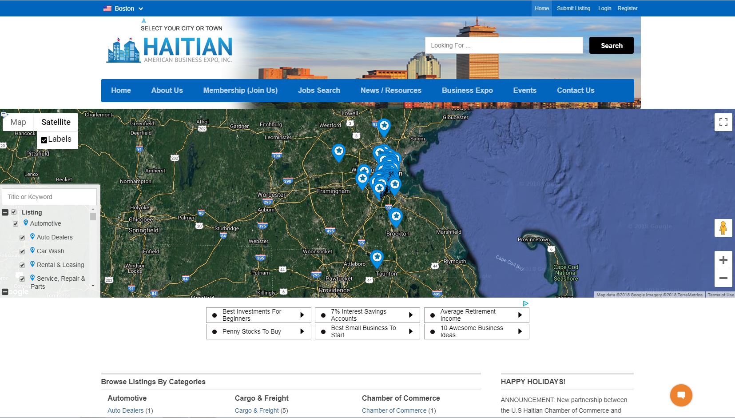Open Membership (Join Us) menu item
Viewport: 735px width, 418px height.
[240, 91]
